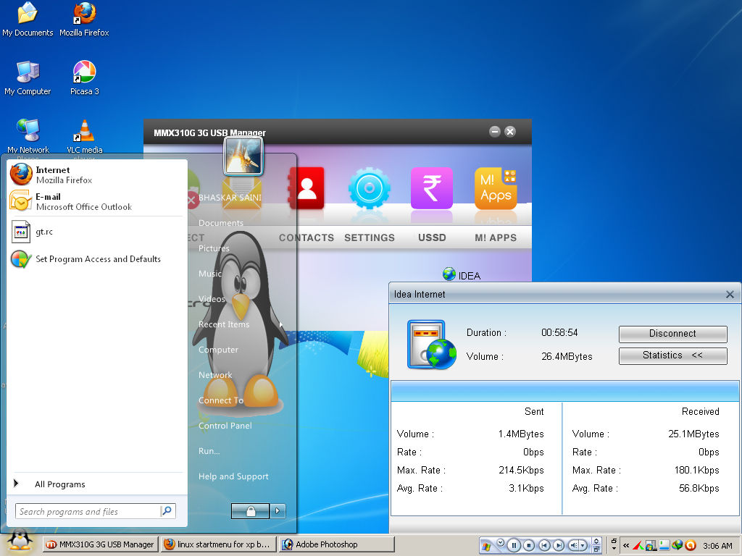Open the M! Apps orange icon
Screen dimensions: 742x556
click(x=496, y=188)
